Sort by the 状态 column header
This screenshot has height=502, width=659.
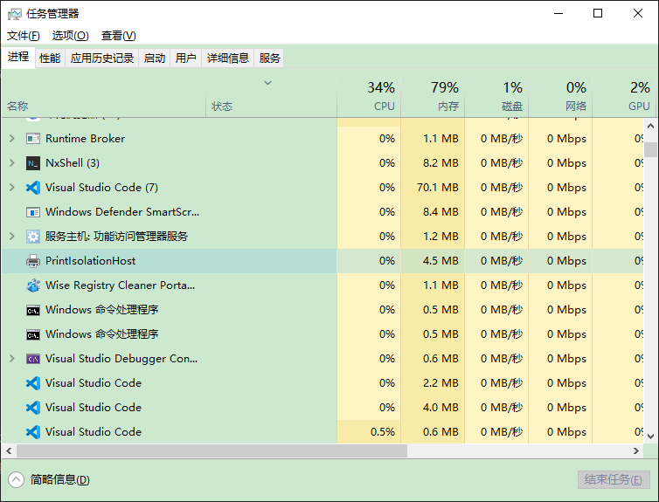click(271, 98)
